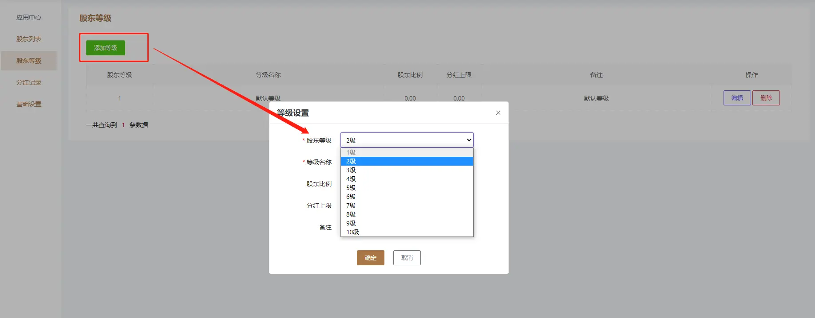Open 应用中心 in the sidebar
This screenshot has width=815, height=318.
(x=29, y=17)
